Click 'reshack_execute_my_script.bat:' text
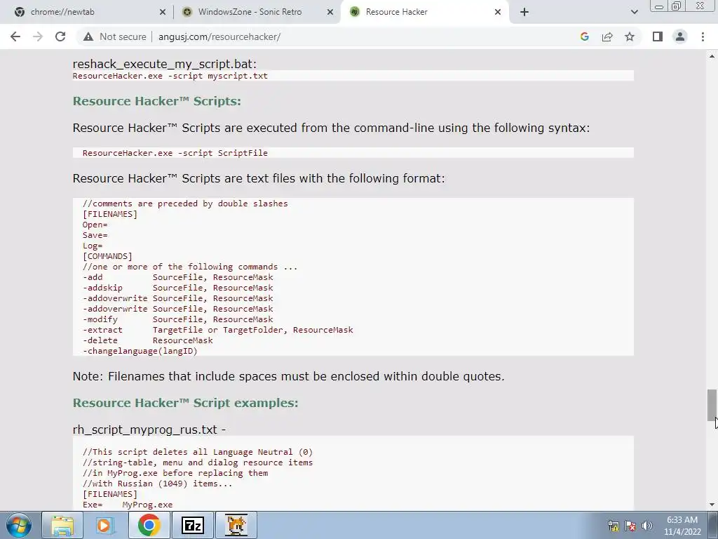718x539 pixels. [x=164, y=64]
